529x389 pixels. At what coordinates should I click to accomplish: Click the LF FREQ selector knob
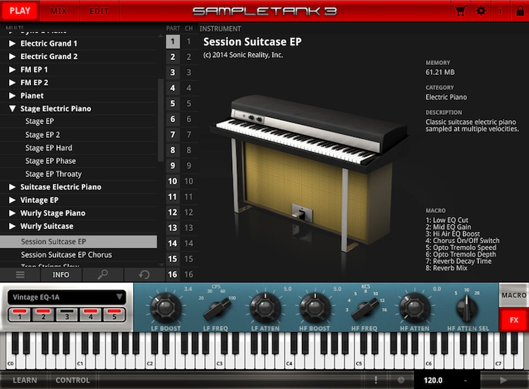coord(217,309)
